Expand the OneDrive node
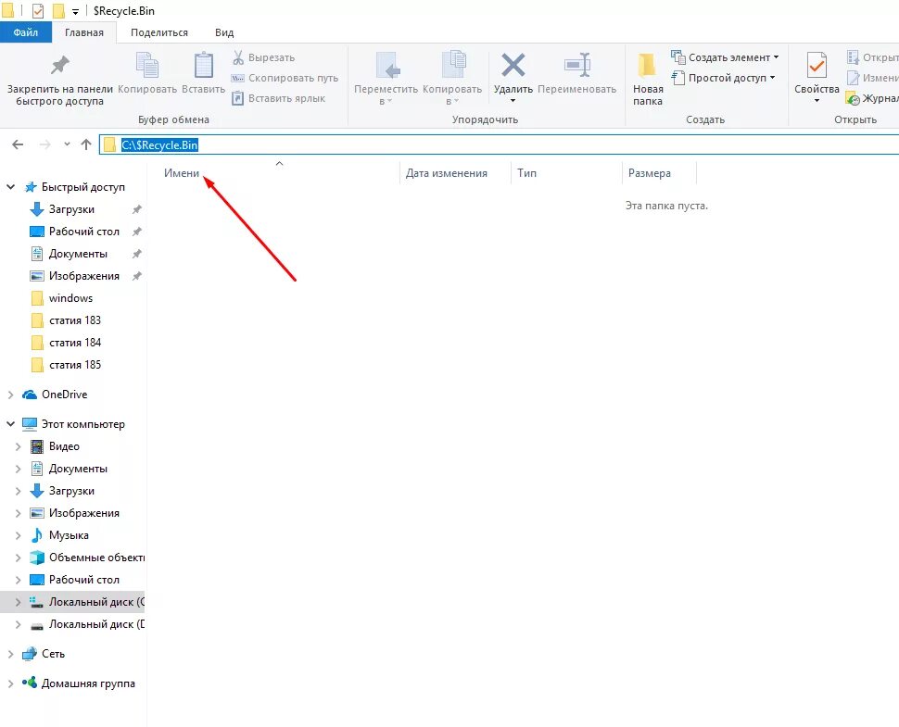Image resolution: width=899 pixels, height=727 pixels. pos(10,395)
